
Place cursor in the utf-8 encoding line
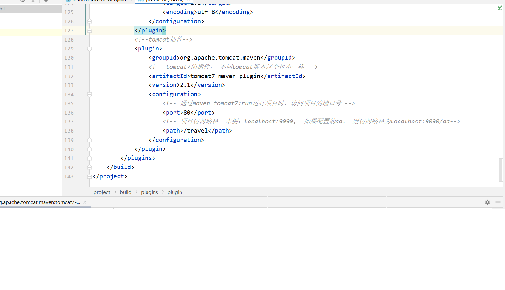[x=208, y=12]
